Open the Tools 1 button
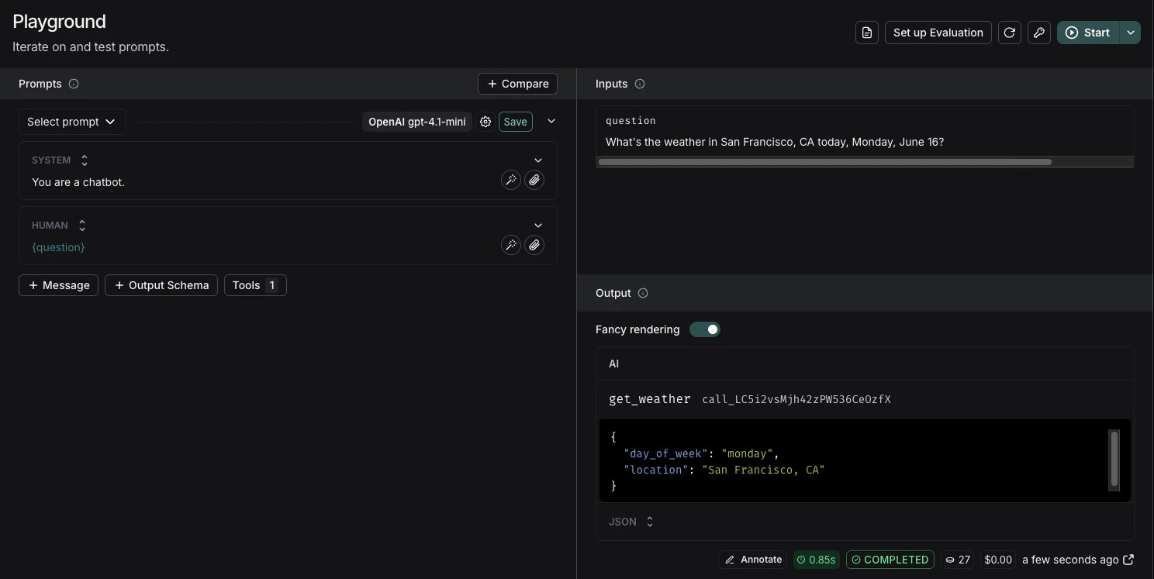1154x579 pixels. (x=255, y=285)
